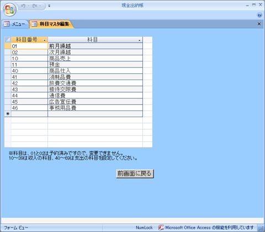Viewport: 265px width, 232px height.
Task: Click the new record asterisk row selector
Action: pos(8,114)
